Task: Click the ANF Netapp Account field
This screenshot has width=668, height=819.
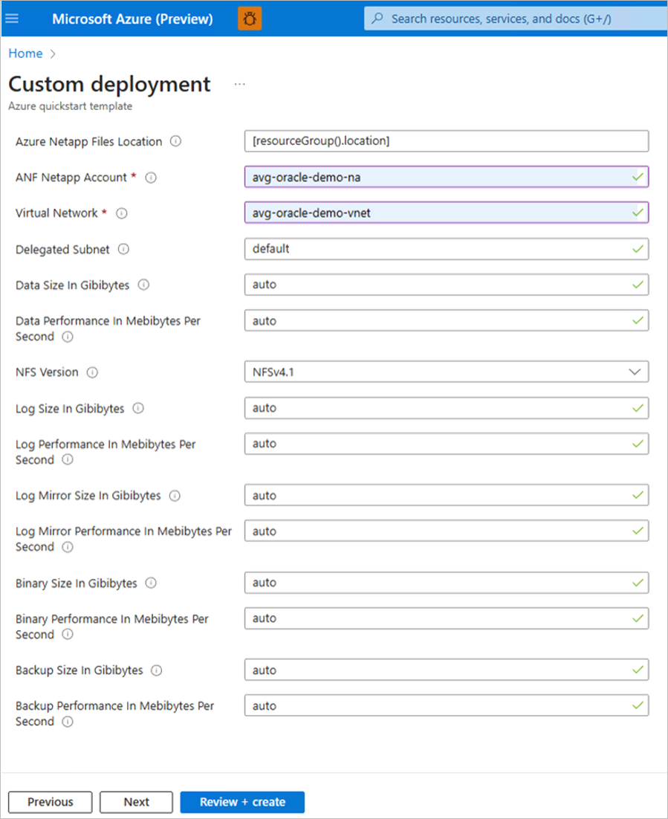Action: click(x=438, y=177)
